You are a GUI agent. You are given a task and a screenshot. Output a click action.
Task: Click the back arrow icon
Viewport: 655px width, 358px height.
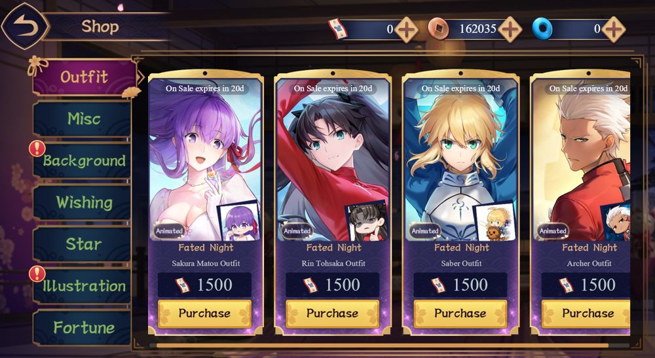click(25, 27)
